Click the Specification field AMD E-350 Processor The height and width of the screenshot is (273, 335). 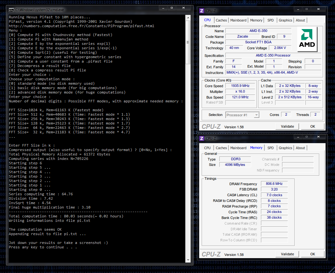pyautogui.click(x=273, y=55)
